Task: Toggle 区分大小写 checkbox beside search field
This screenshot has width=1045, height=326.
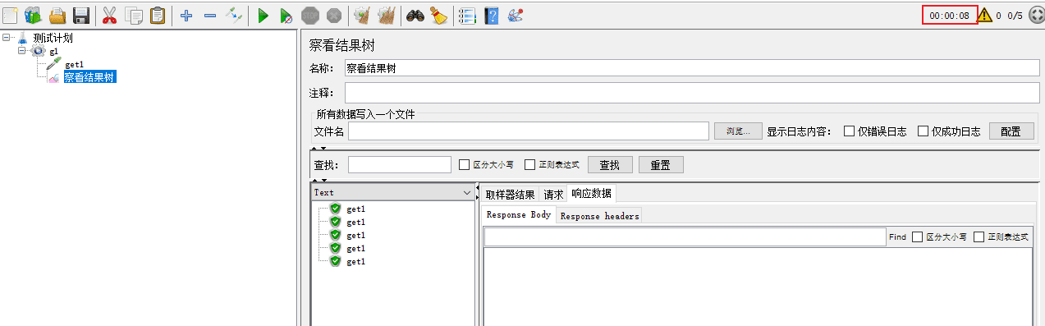Action: (465, 164)
